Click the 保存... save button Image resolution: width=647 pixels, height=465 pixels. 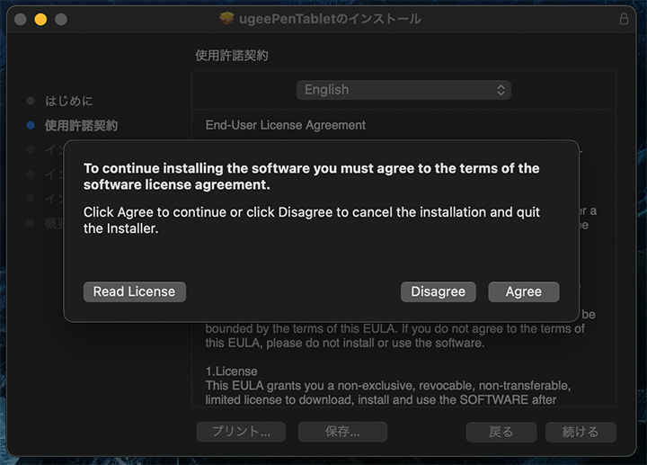(x=342, y=432)
